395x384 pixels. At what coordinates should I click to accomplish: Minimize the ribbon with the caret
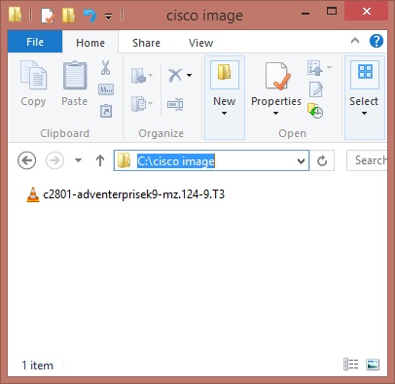355,41
